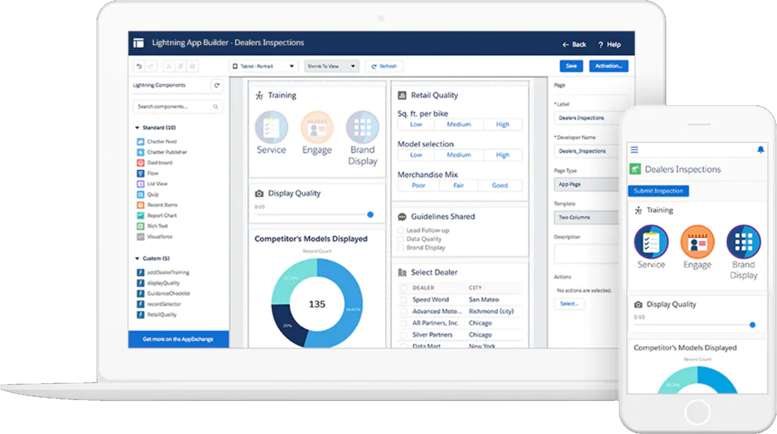
Task: Click the paste clipboard icon in toolbar
Action: (192, 66)
